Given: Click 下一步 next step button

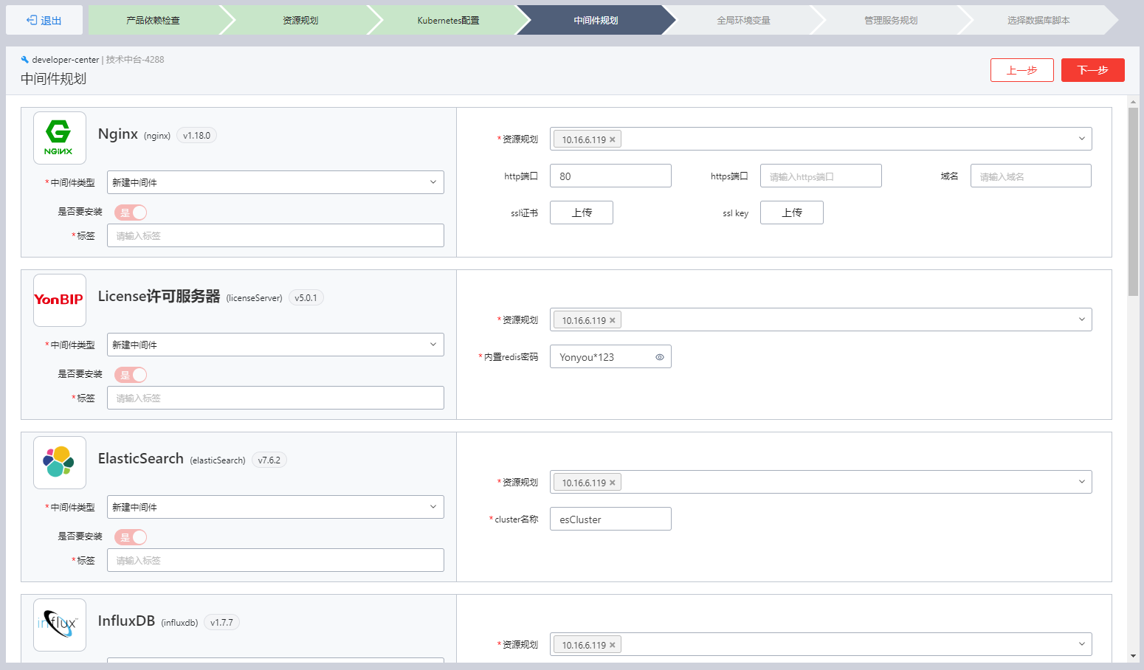Looking at the screenshot, I should pyautogui.click(x=1093, y=70).
